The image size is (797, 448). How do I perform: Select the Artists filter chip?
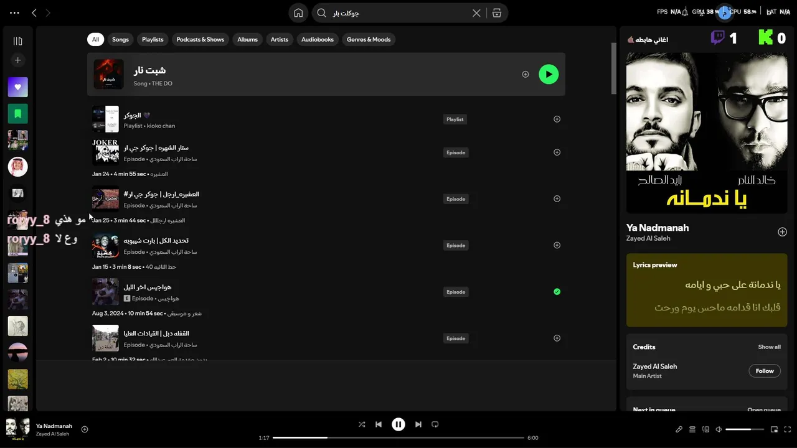280,39
